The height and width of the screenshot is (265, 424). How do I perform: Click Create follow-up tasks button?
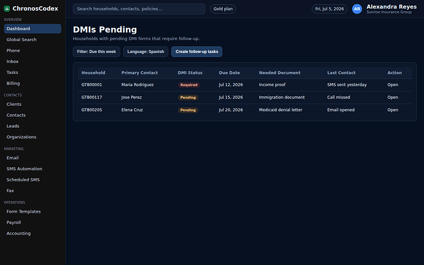click(197, 52)
